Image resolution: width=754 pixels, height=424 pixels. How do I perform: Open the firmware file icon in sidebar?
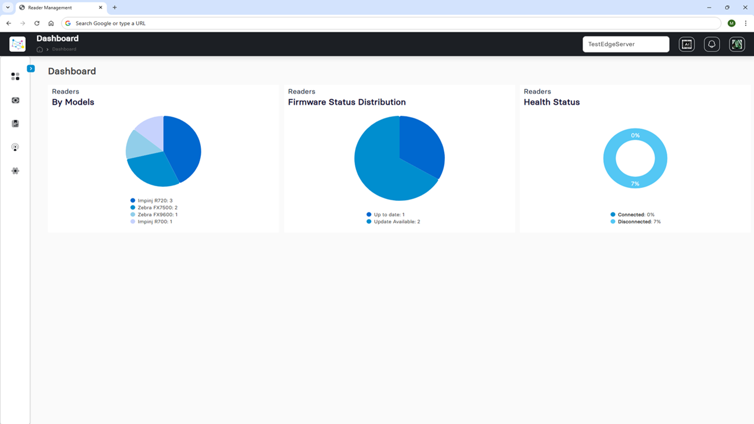15,124
